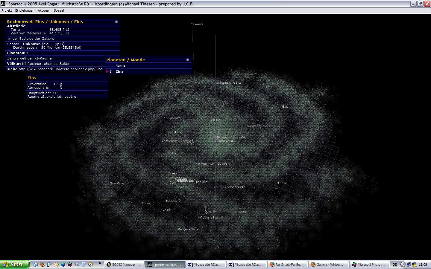Click the Windows Start button

pos(14,265)
